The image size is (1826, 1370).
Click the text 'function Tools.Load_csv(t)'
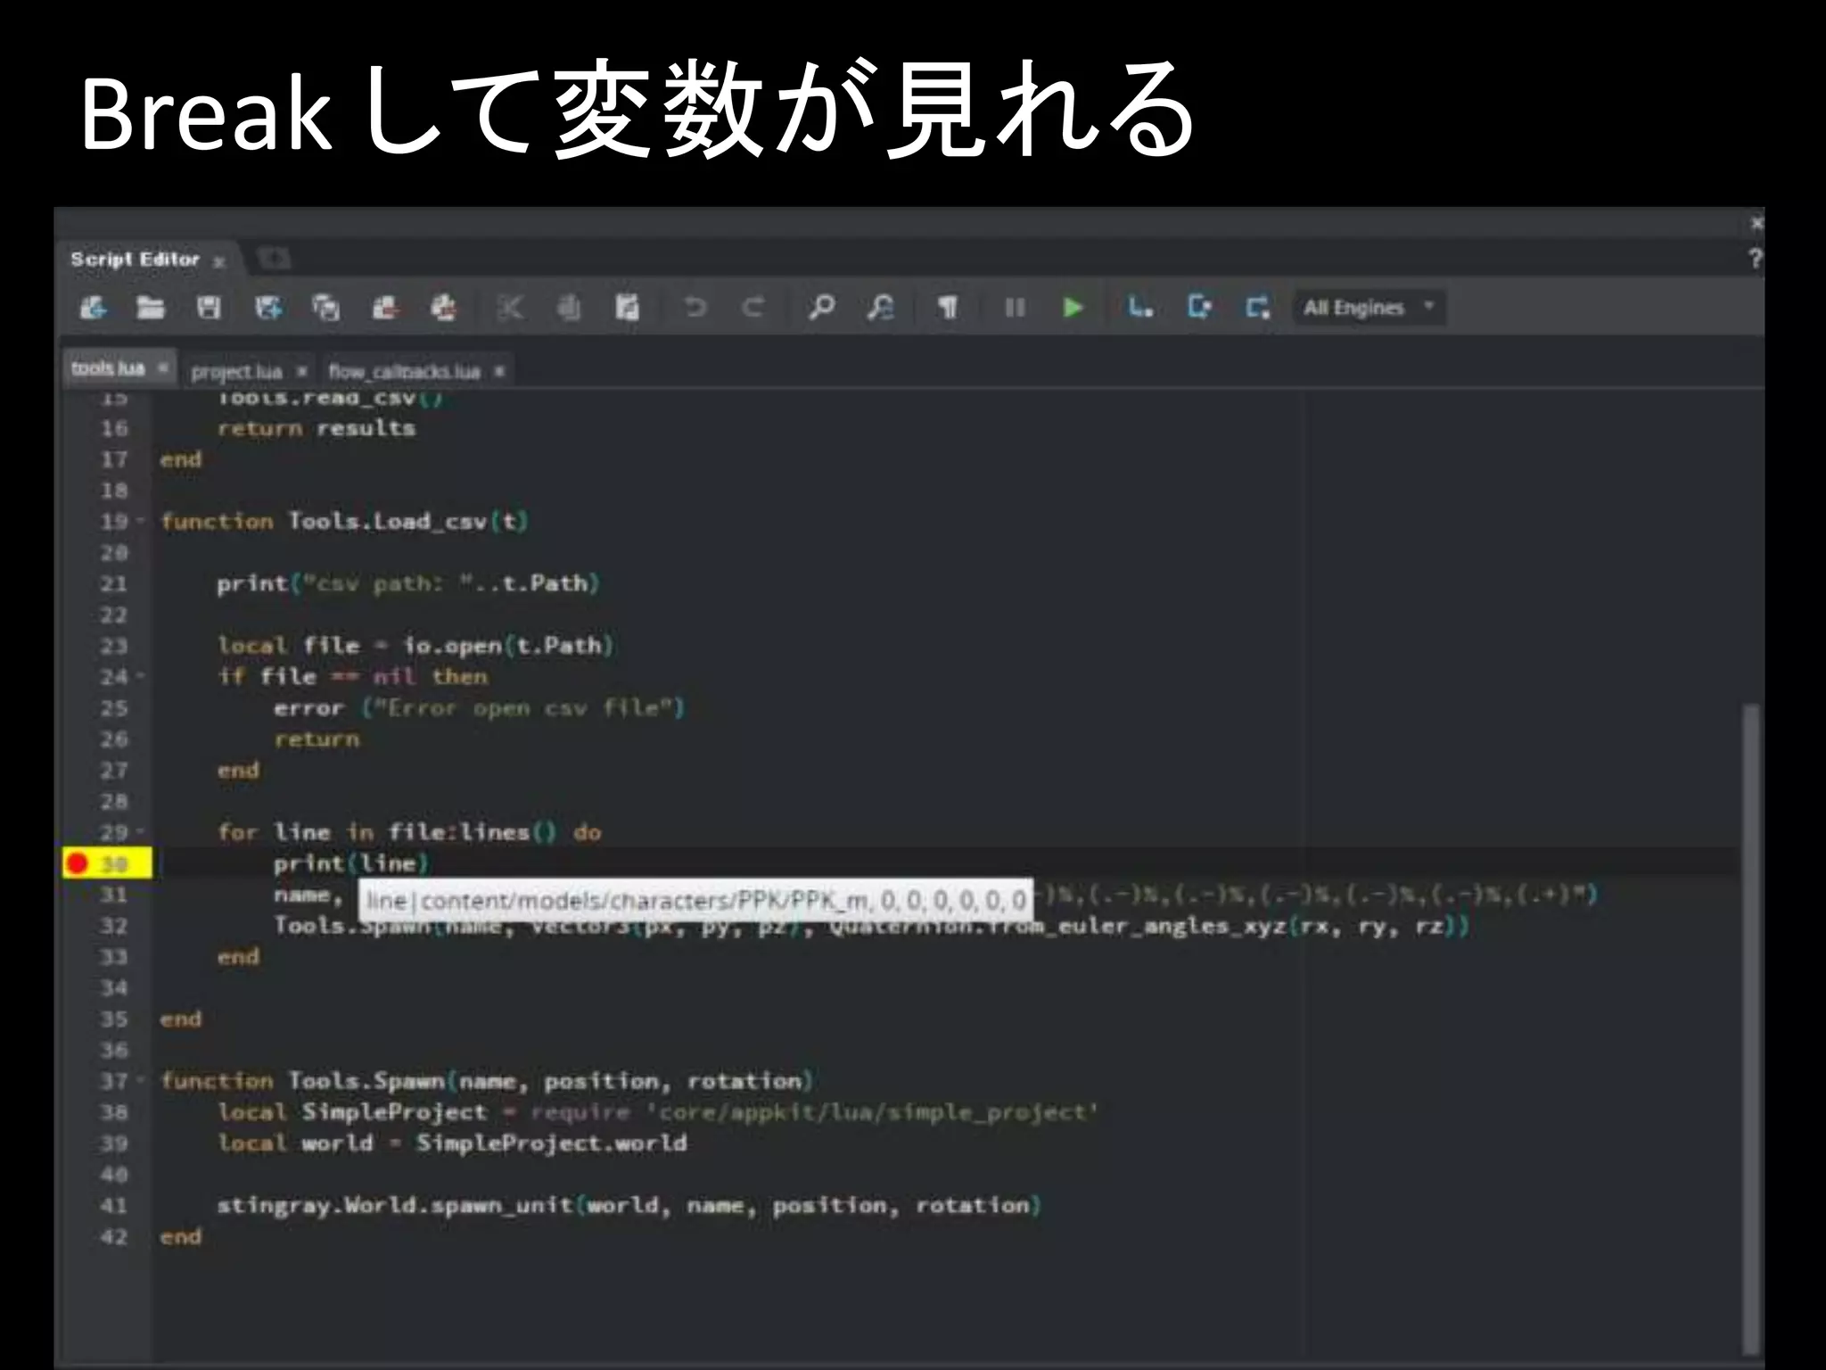click(x=344, y=522)
